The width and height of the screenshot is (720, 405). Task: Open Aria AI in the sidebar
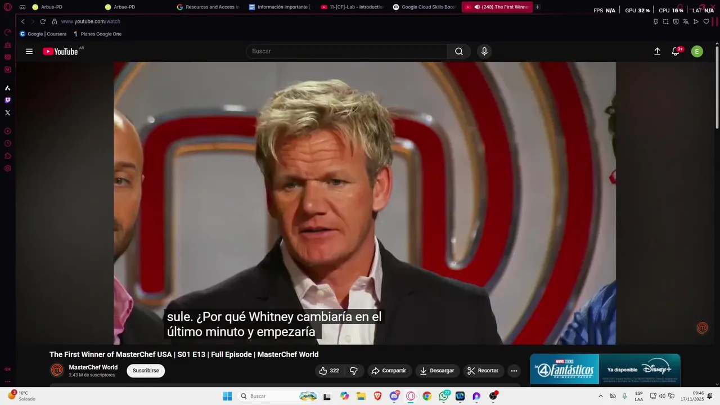coord(8,88)
